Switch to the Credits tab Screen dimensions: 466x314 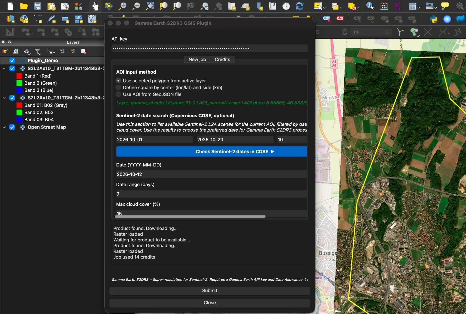pos(222,59)
